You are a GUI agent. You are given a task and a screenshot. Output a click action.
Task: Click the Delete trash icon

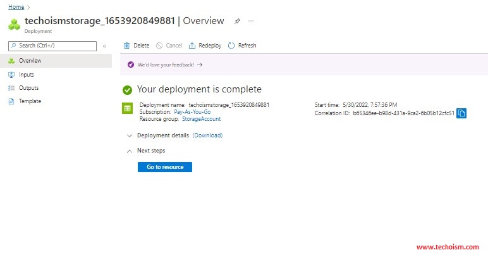[126, 46]
